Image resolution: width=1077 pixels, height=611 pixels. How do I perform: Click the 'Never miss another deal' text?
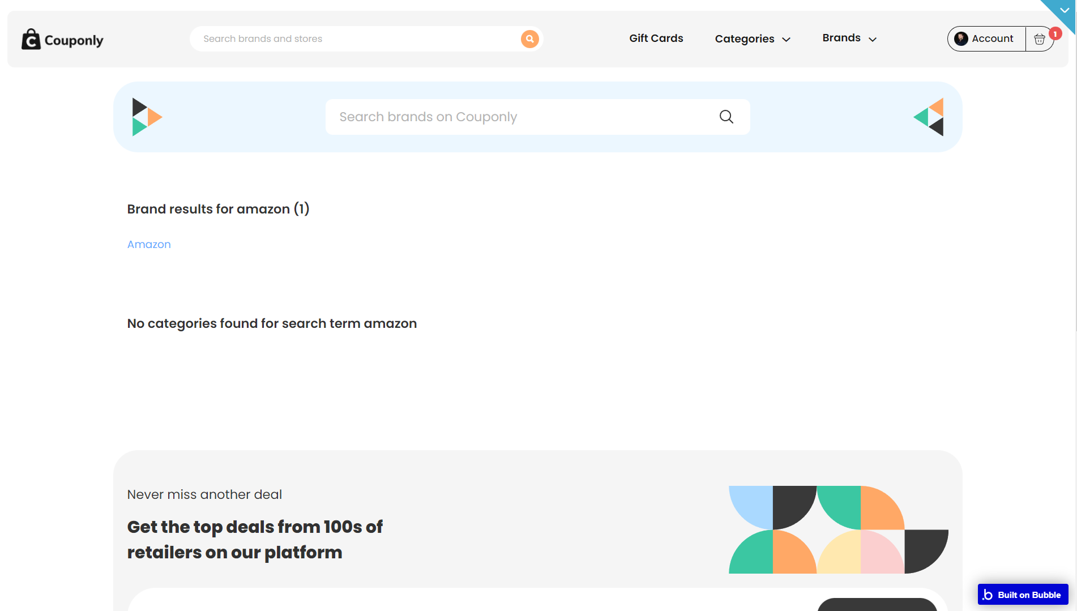[x=204, y=494]
